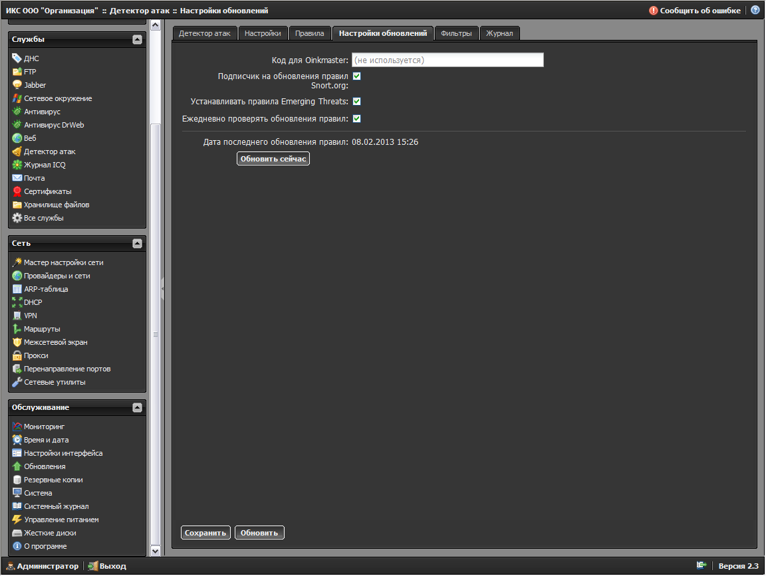Click the Сетевые утилиты wrench icon
The height and width of the screenshot is (576, 766).
[x=17, y=382]
